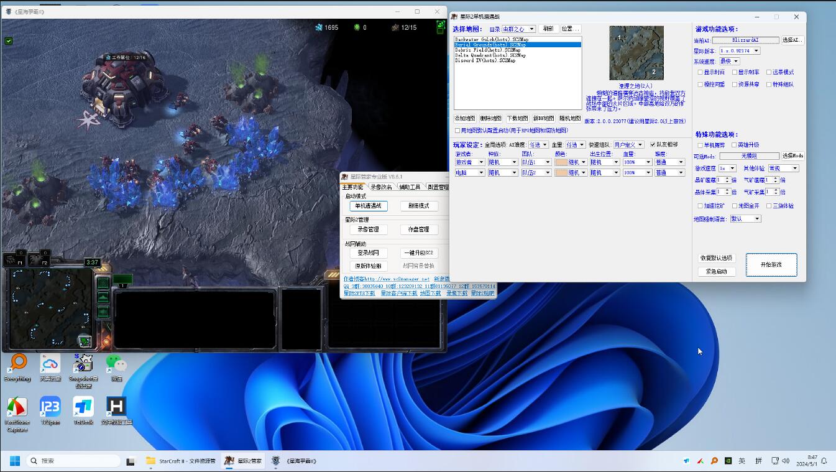Screen dimensions: 836x472
Task: Click the 录像管理 button
Action: [x=369, y=229]
